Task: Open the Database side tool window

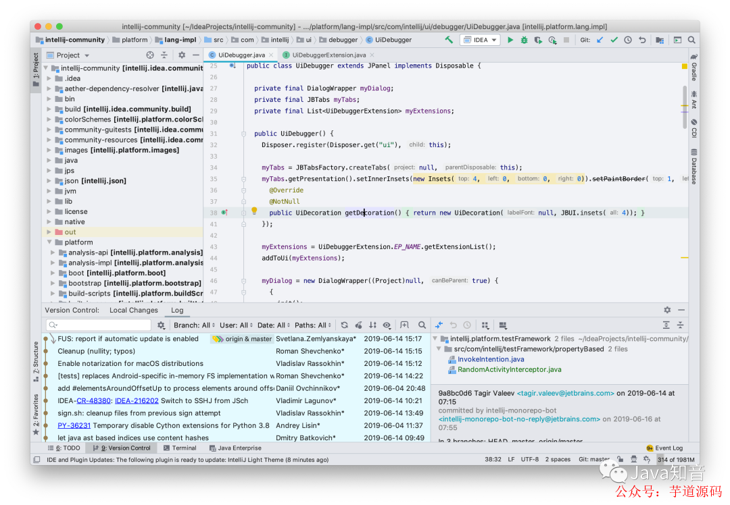Action: [693, 167]
